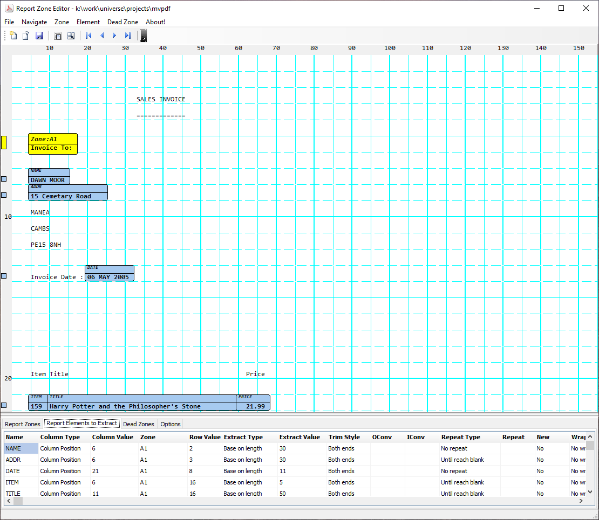Click the selection pointer toolbar icon
Viewport: 599px width, 520px height.
[x=71, y=36]
